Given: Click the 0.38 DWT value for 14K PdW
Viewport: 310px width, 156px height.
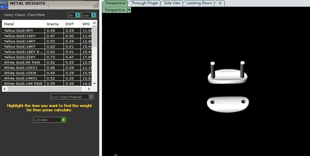Looking at the screenshot, I should tap(69, 83).
